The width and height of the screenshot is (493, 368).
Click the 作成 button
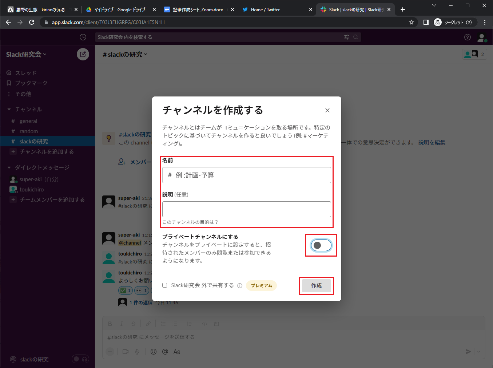[x=316, y=286]
